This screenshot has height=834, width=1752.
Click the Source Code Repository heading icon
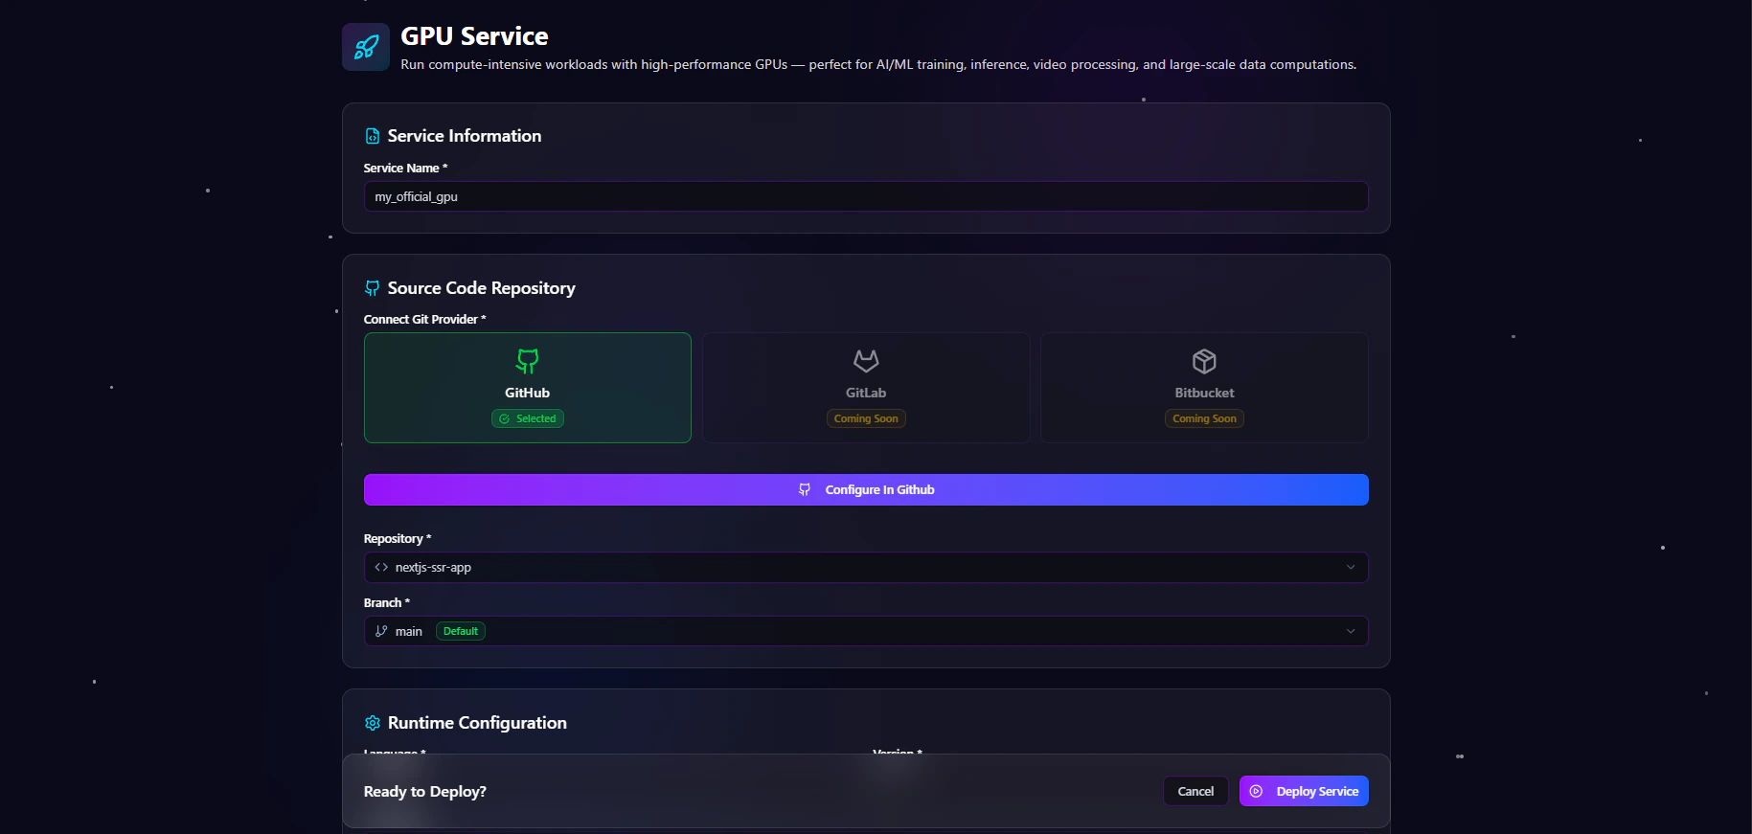tap(373, 288)
